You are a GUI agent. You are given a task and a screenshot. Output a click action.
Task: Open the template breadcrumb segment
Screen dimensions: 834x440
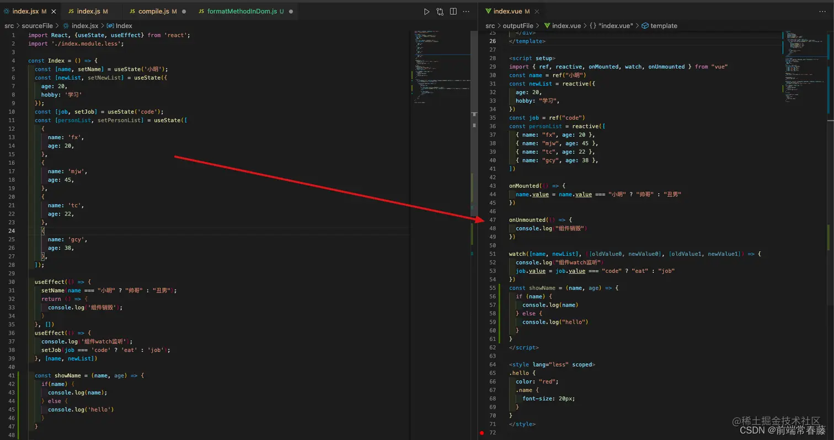click(659, 25)
